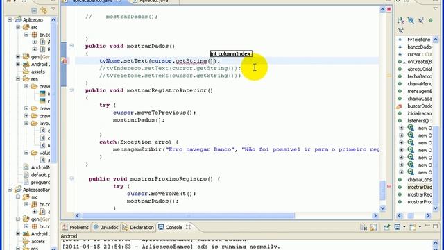Screen dimensions: 444x250
Task: Fold the mostrarDados() method
Action: pos(71,46)
